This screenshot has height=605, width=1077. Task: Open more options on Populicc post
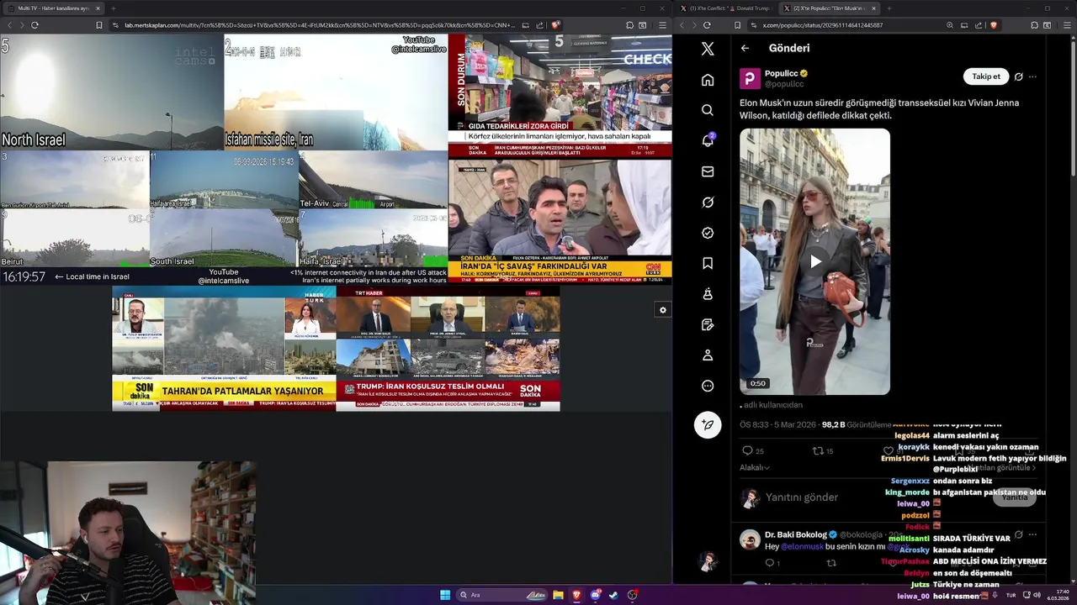[x=1032, y=76]
